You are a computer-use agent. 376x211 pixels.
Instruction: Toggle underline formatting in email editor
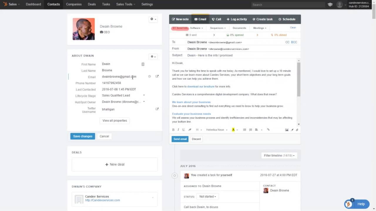[x=184, y=130]
